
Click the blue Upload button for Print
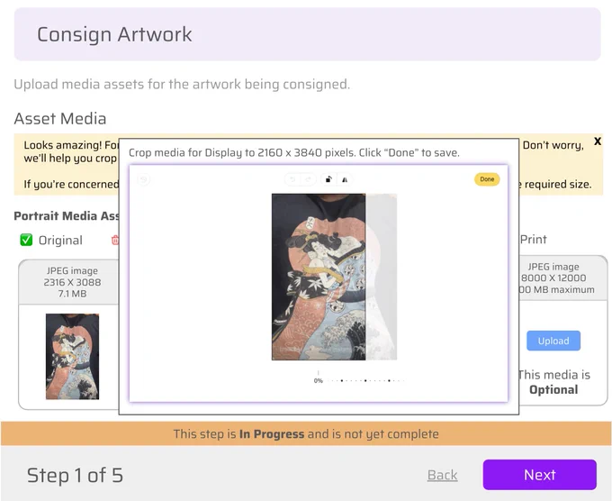553,341
